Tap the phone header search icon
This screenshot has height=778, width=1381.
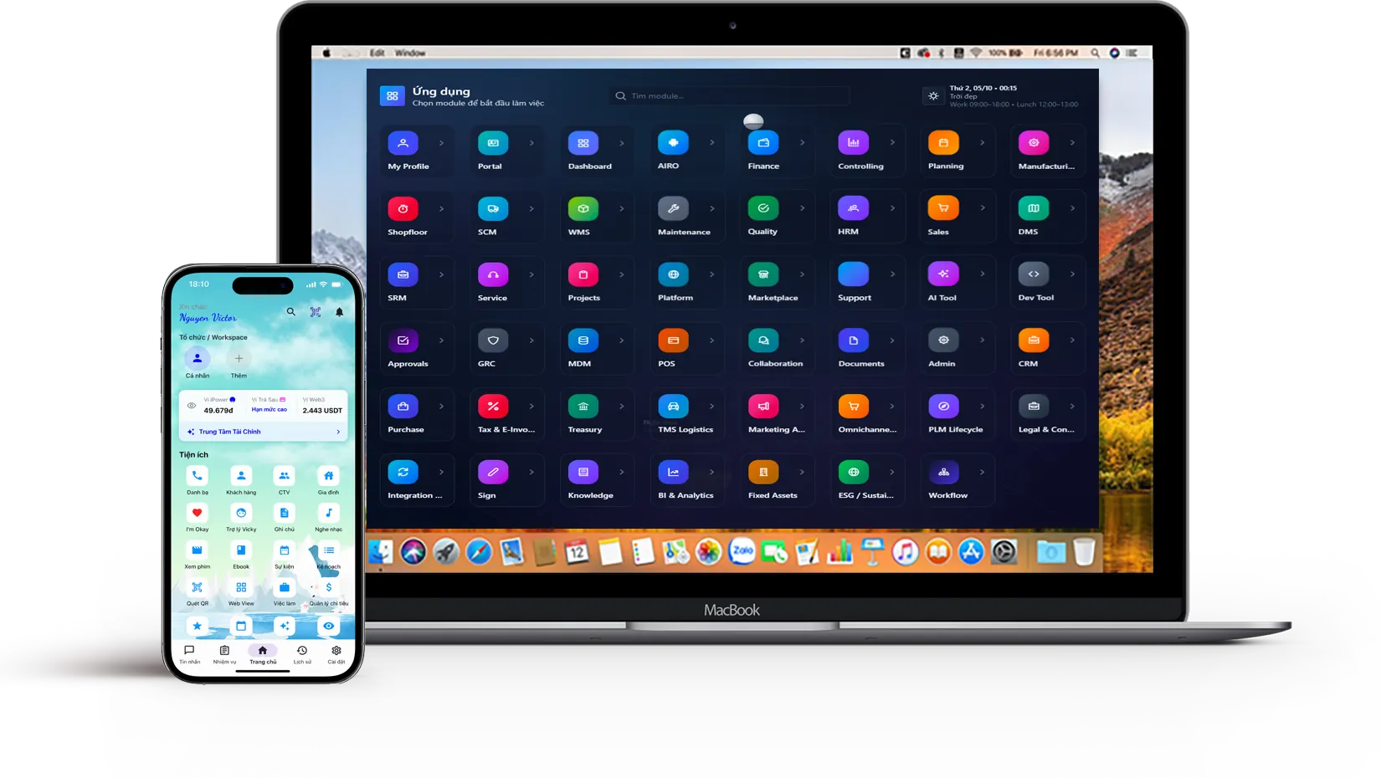click(291, 312)
